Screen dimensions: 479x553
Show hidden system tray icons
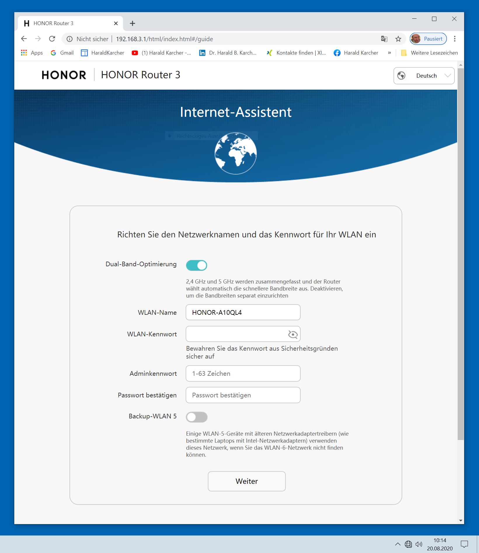click(x=398, y=544)
